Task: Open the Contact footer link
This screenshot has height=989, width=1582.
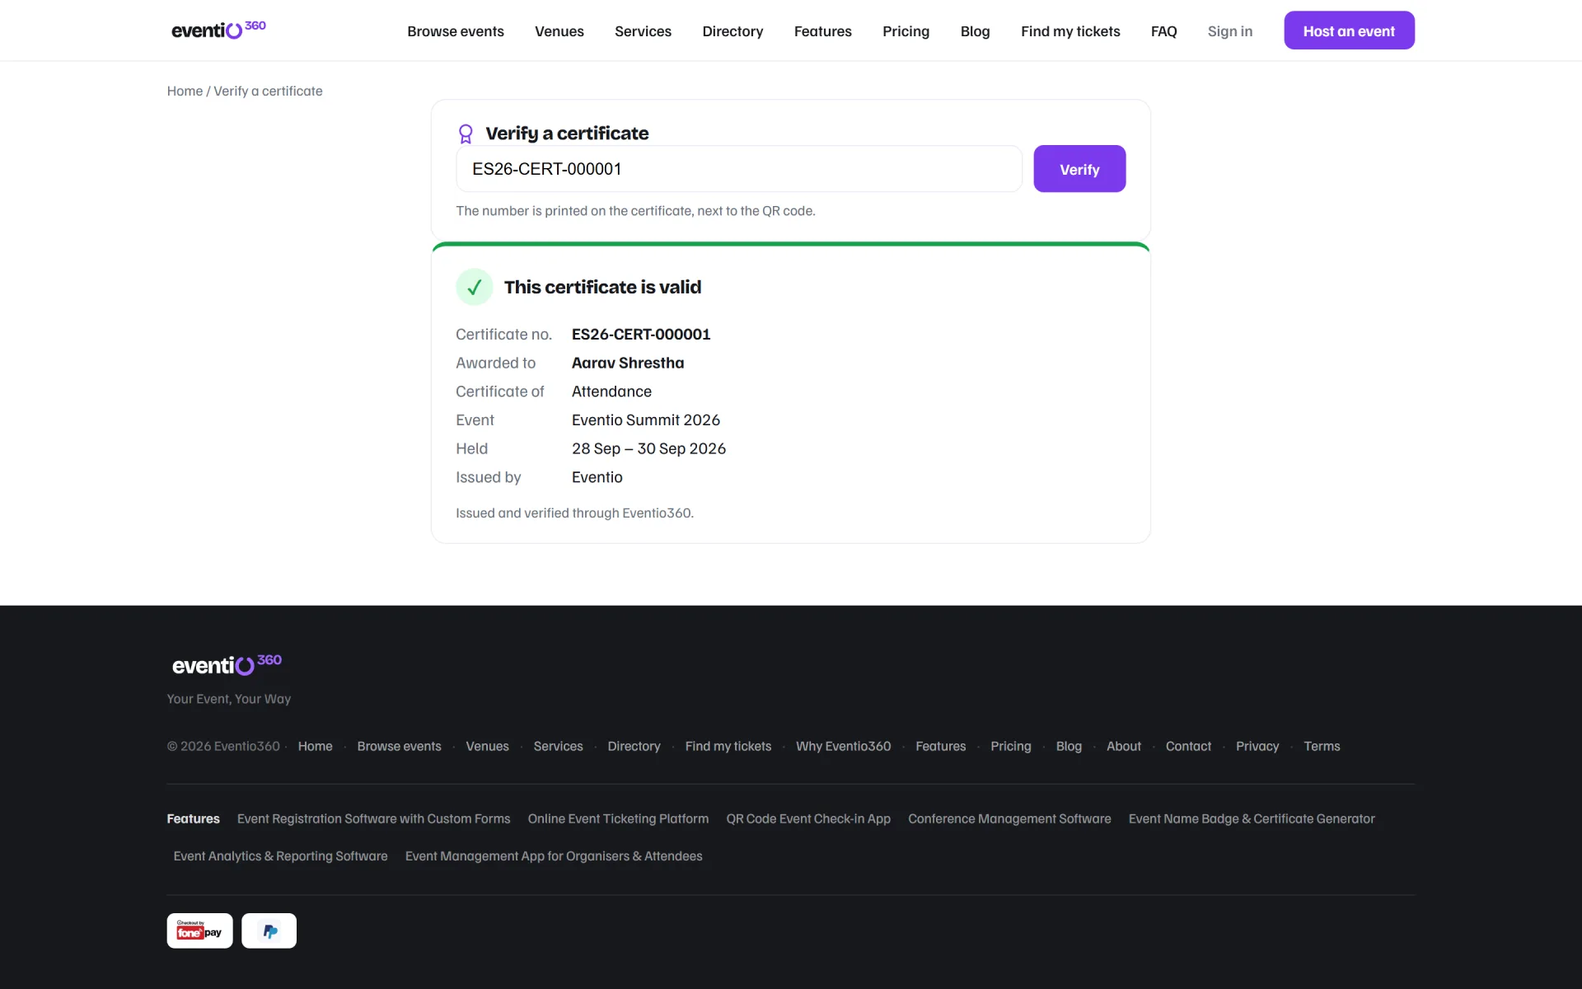Action: click(x=1188, y=746)
